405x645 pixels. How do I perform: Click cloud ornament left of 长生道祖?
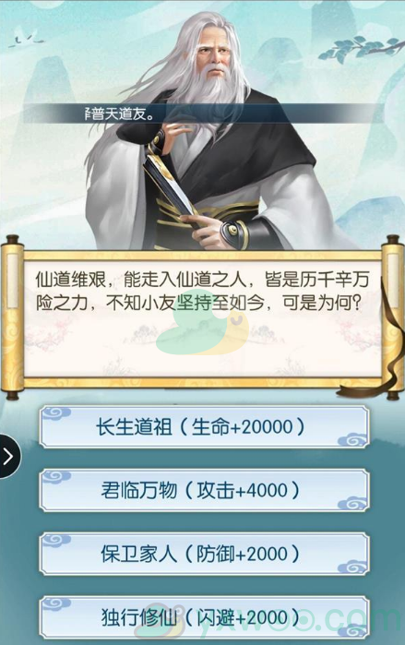pos(56,413)
